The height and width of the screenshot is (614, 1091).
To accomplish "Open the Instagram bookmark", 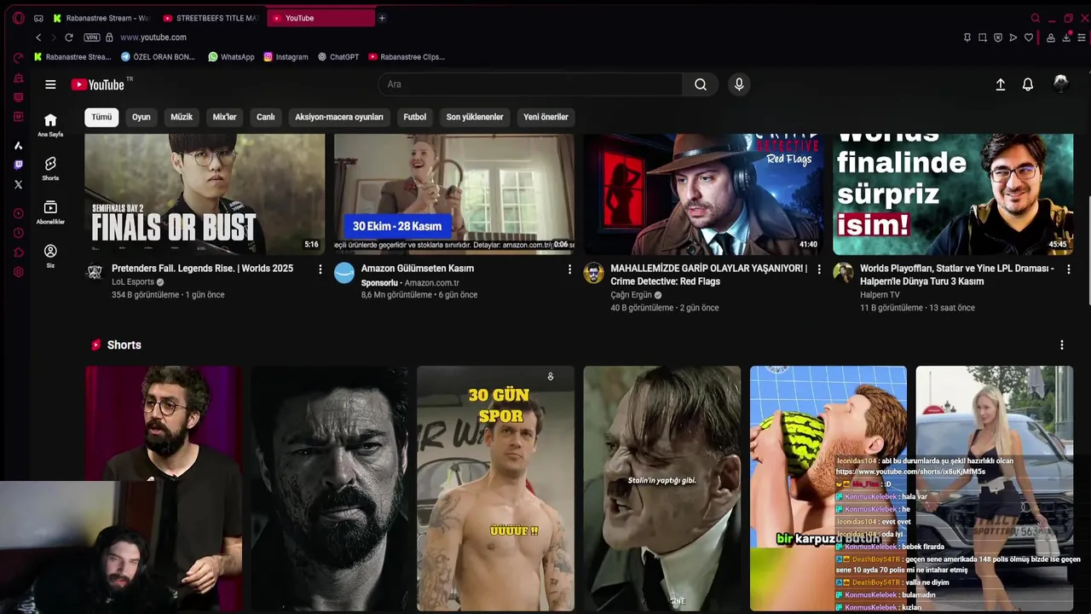I will point(286,57).
